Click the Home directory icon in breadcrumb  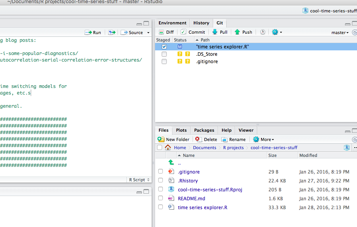point(168,148)
